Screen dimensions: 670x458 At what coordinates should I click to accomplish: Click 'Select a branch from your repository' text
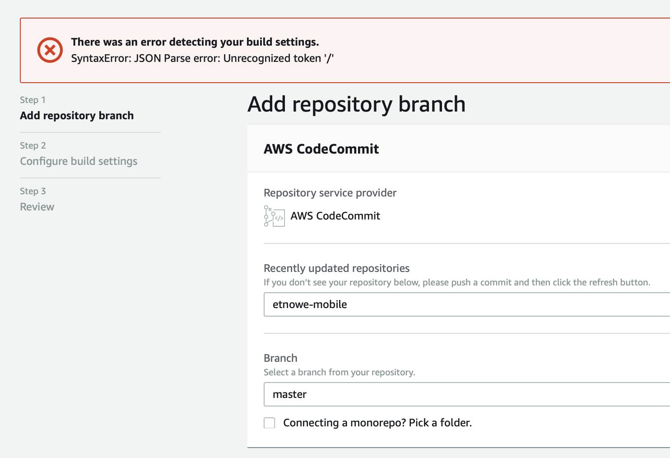tap(340, 372)
